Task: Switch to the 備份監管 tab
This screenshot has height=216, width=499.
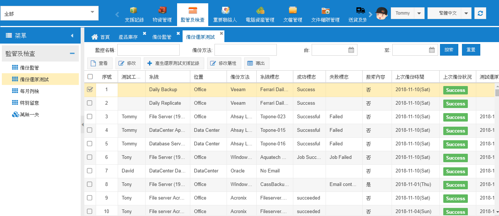Action: pos(162,37)
